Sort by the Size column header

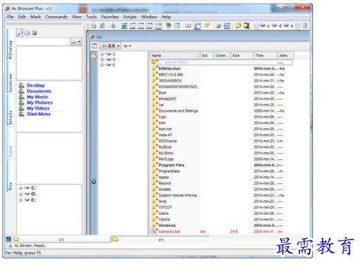(242, 56)
